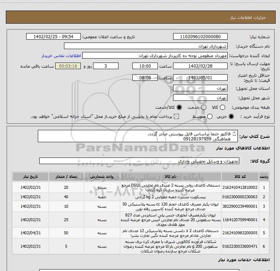The image size is (280, 271).
Task: Select product code 2162410983200005
Action: [240, 233]
